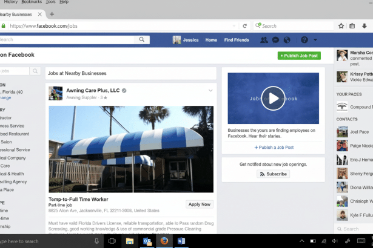373x248 pixels.
Task: Open the Tools menu
Action: (50, 2)
